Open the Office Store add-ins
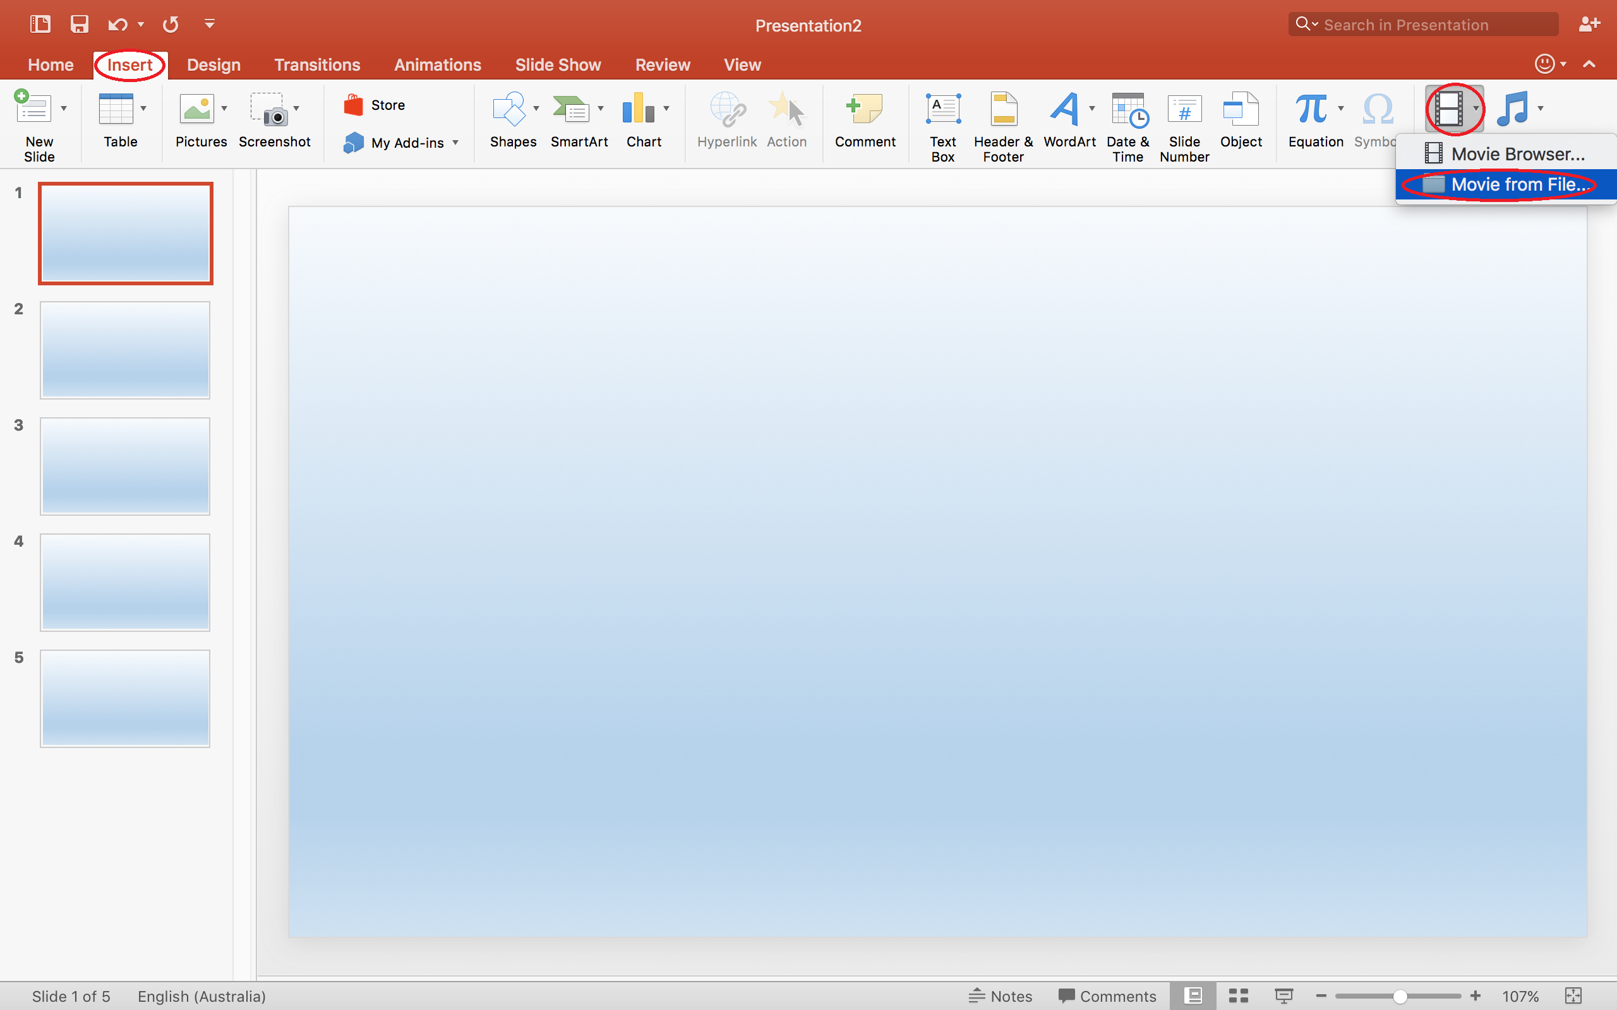Viewport: 1617px width, 1010px height. click(x=374, y=105)
